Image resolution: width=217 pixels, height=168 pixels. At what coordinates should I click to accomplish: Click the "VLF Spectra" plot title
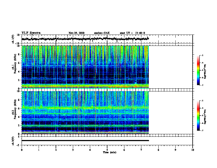[x=31, y=33]
